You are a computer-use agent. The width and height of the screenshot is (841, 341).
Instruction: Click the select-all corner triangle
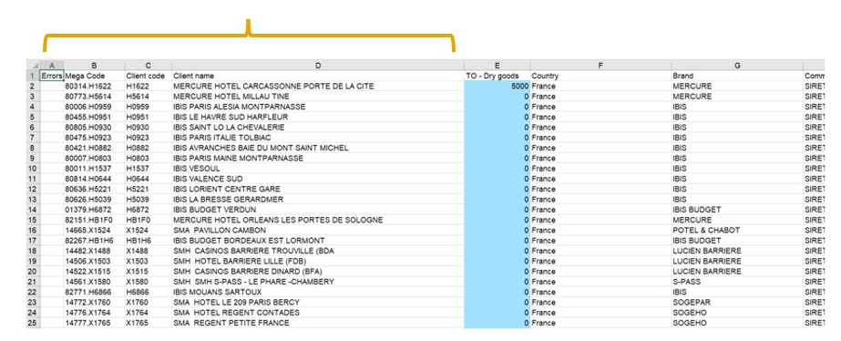click(x=33, y=66)
